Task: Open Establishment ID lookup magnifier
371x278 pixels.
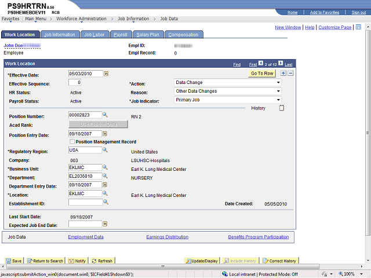Action: pyautogui.click(x=106, y=202)
